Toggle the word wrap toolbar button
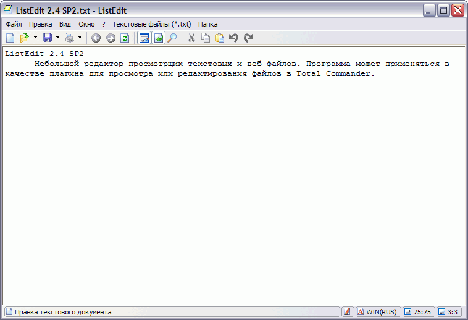This screenshot has height=320, width=468. (x=159, y=38)
